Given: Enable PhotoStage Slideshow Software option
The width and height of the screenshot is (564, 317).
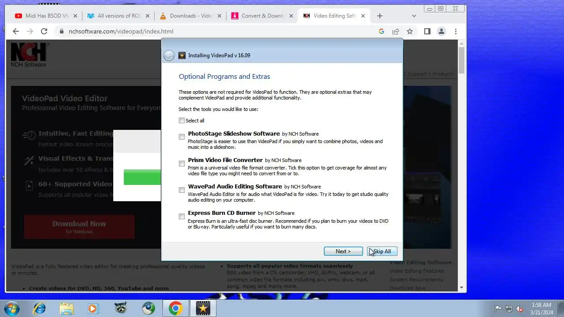Looking at the screenshot, I should (x=182, y=137).
